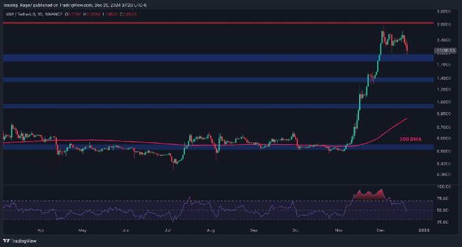This screenshot has height=247, width=462.
Task: Click the 2025 label on time axis
Action: (x=424, y=230)
